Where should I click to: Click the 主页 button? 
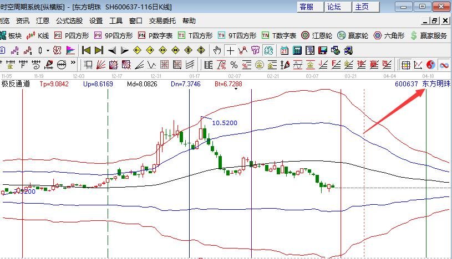pos(366,7)
